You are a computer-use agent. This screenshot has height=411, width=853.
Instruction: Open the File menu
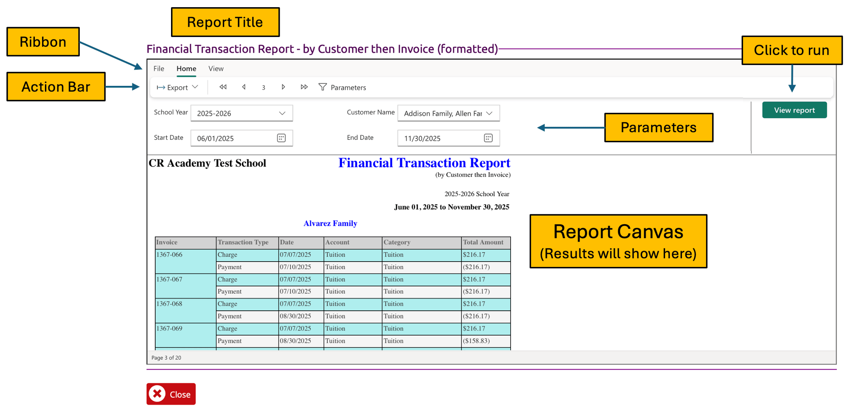[159, 68]
